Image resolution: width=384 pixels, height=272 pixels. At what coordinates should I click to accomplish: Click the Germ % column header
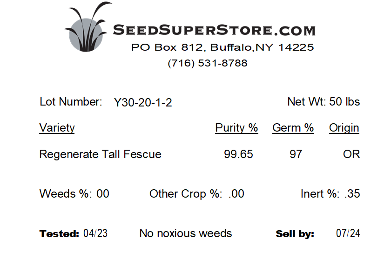click(293, 128)
